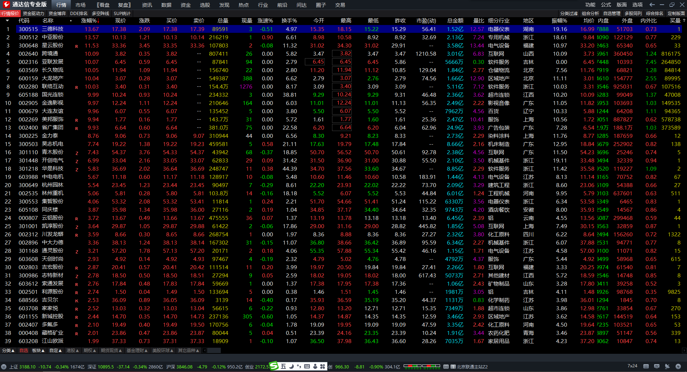This screenshot has height=372, width=687.
Task: Click the 五 input mode icon
Action: (x=283, y=366)
